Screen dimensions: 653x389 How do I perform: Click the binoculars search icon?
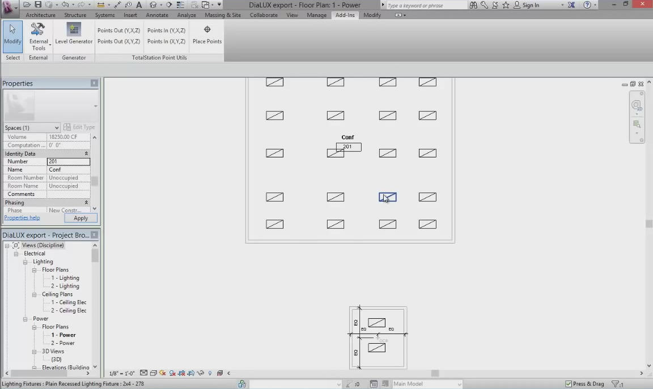[x=473, y=5]
